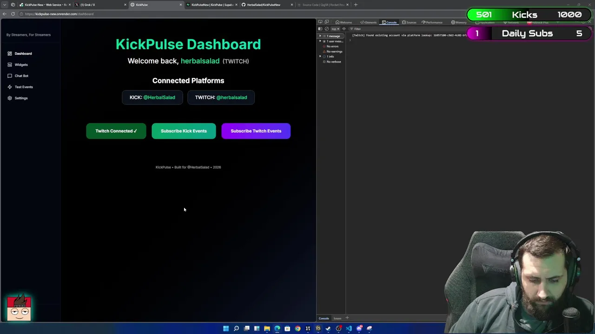Image resolution: width=595 pixels, height=334 pixels.
Task: Open the Chat Bot sidebar item
Action: [x=18, y=76]
